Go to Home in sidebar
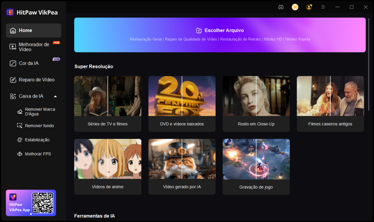374x222 pixels. pos(34,31)
